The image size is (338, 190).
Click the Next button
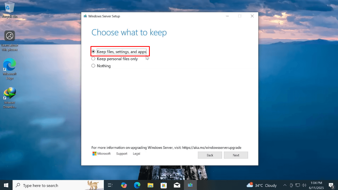coord(236,155)
